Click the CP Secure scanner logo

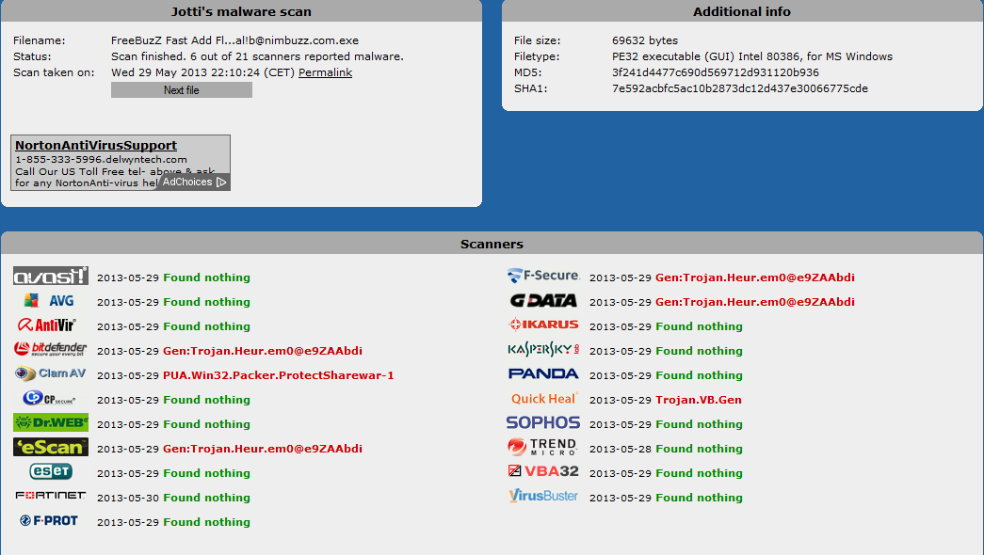(x=49, y=398)
